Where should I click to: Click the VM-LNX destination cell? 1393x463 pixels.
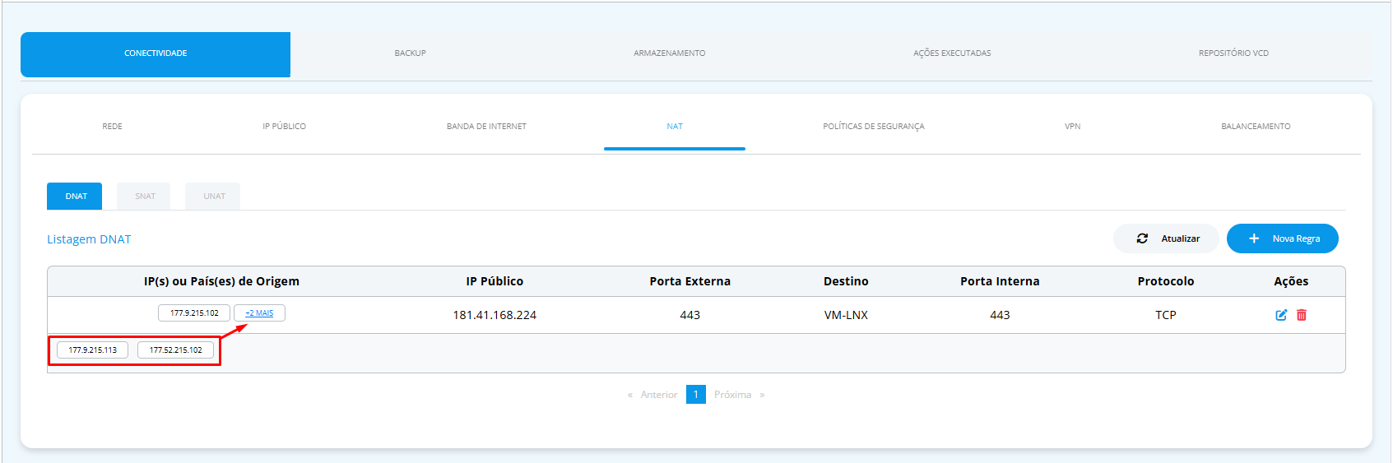point(846,315)
